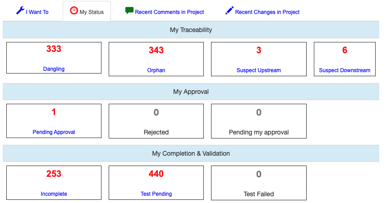386x203 pixels.
Task: Open the Incomplete items link
Action: point(54,194)
